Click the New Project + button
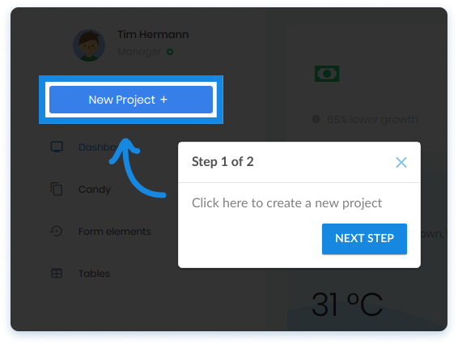 131,100
